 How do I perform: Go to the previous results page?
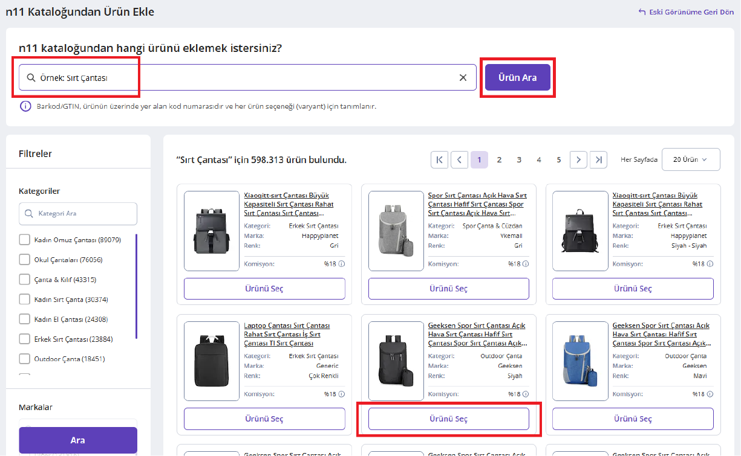(x=459, y=159)
